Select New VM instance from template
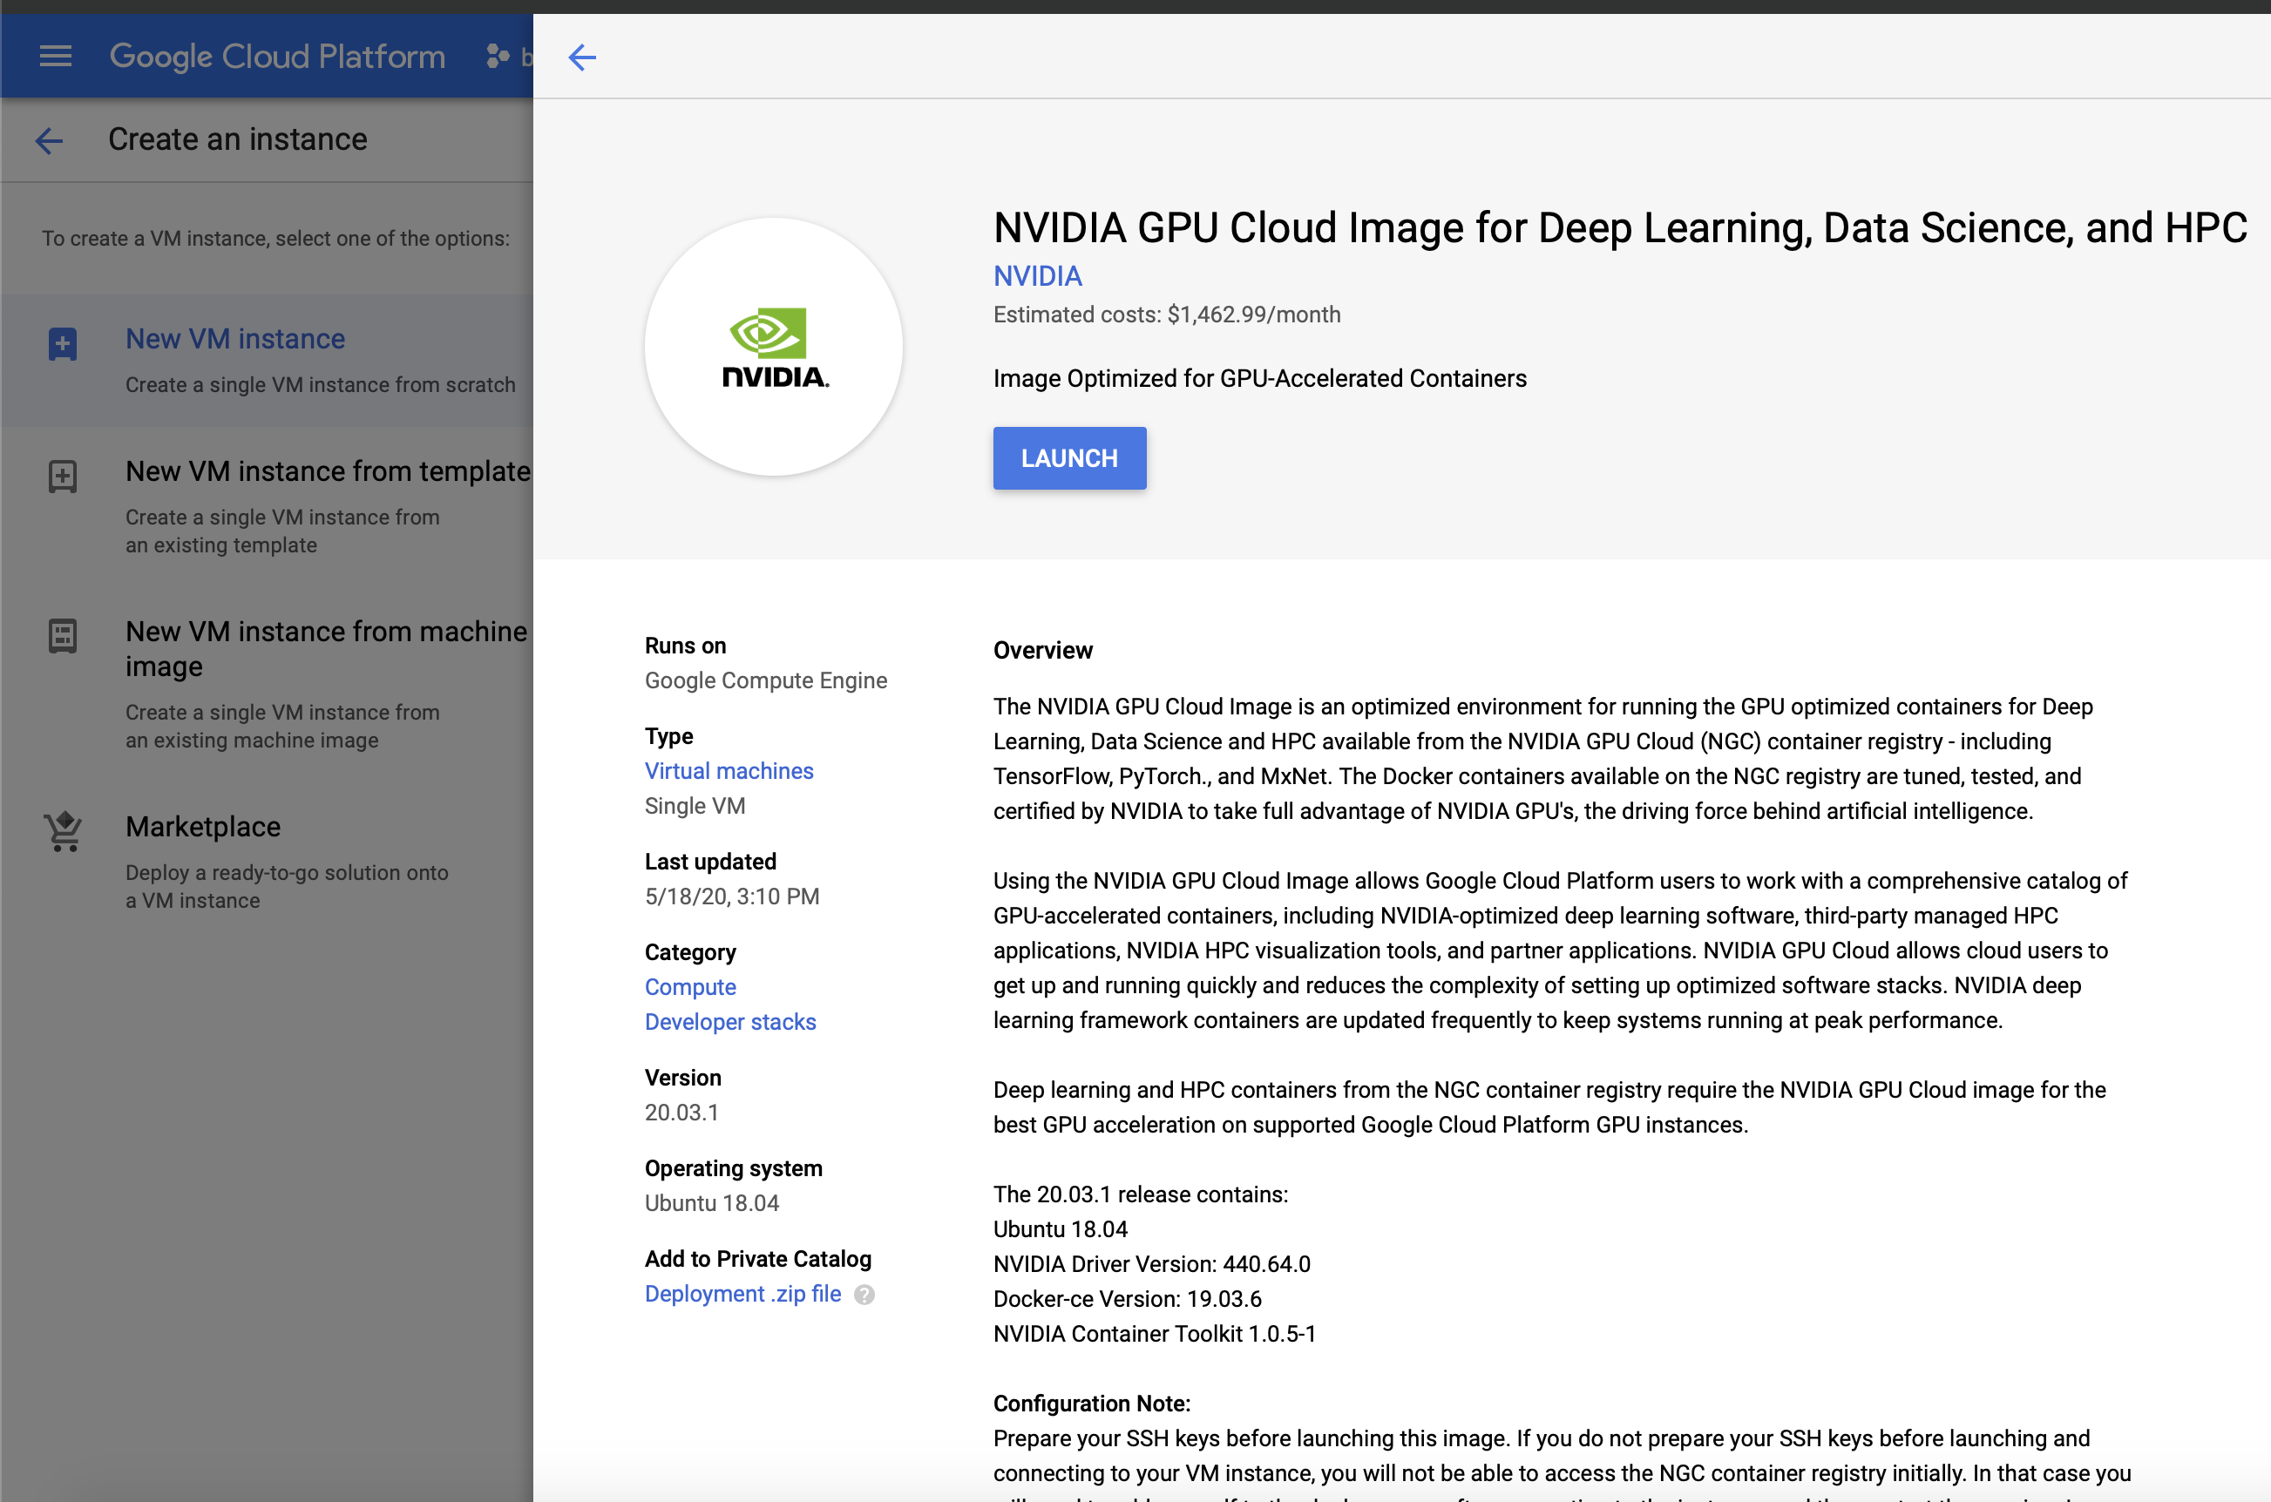This screenshot has height=1502, width=2271. pyautogui.click(x=327, y=471)
